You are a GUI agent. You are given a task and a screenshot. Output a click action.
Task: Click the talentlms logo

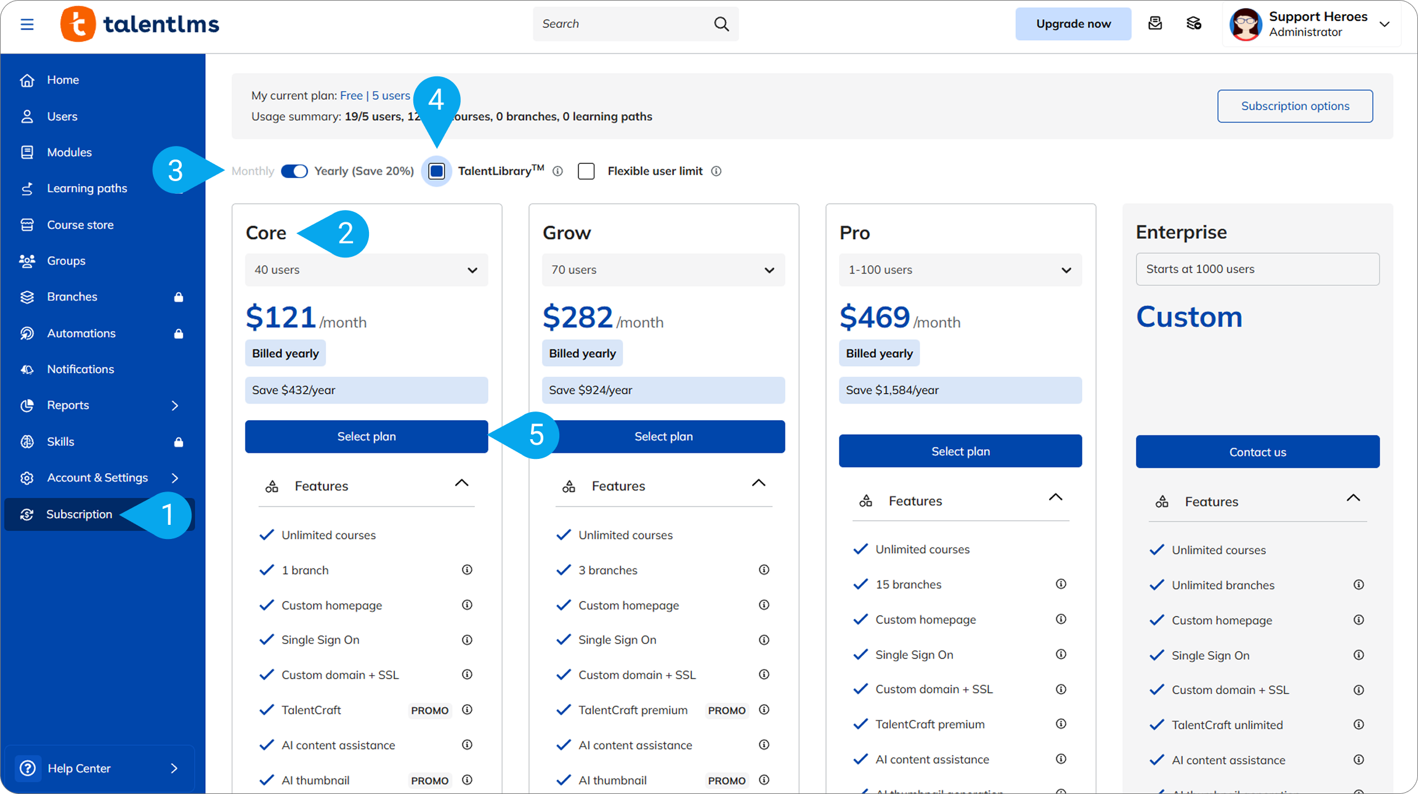[x=140, y=24]
